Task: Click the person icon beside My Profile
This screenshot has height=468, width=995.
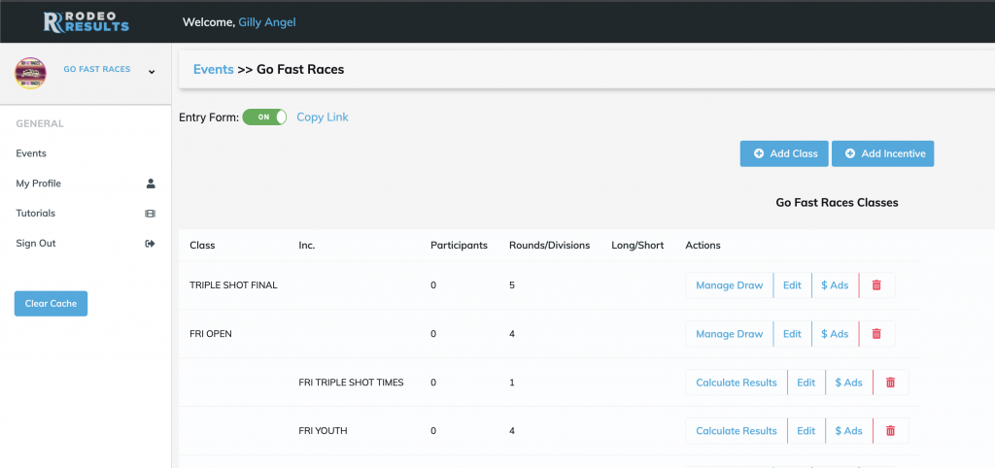Action: pos(151,184)
